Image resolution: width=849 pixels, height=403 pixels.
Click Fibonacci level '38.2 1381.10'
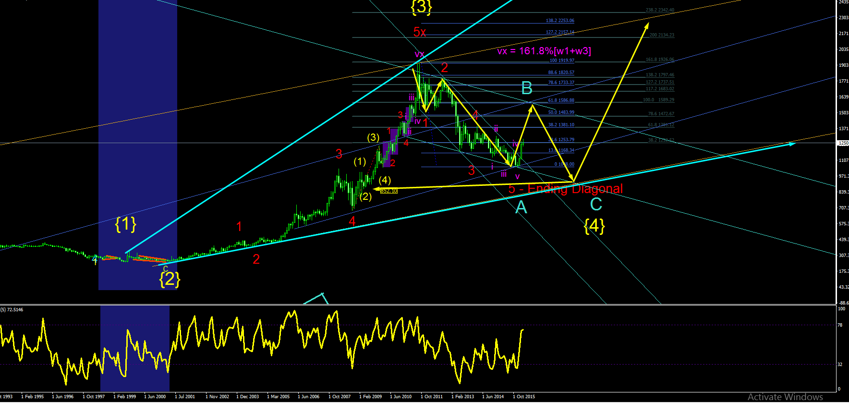pyautogui.click(x=561, y=125)
